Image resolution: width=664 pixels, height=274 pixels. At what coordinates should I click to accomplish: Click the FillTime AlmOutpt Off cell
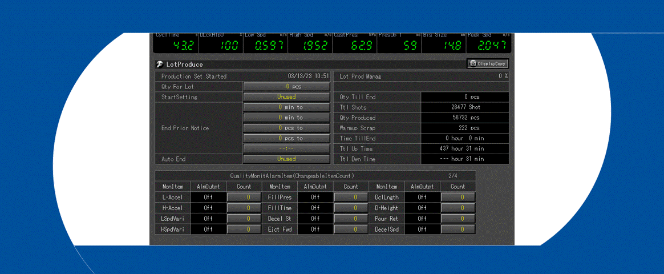click(x=315, y=208)
